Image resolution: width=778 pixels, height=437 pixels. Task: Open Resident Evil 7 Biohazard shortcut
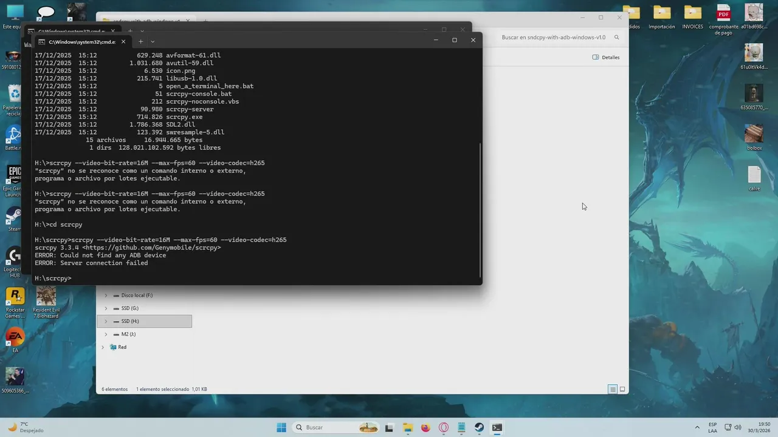click(x=46, y=303)
